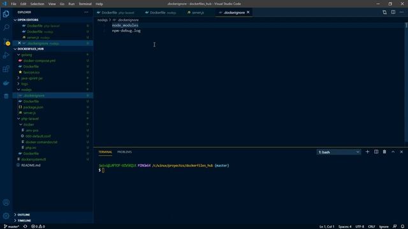Open Source Control view with pending badge
The image size is (408, 229).
point(6,41)
